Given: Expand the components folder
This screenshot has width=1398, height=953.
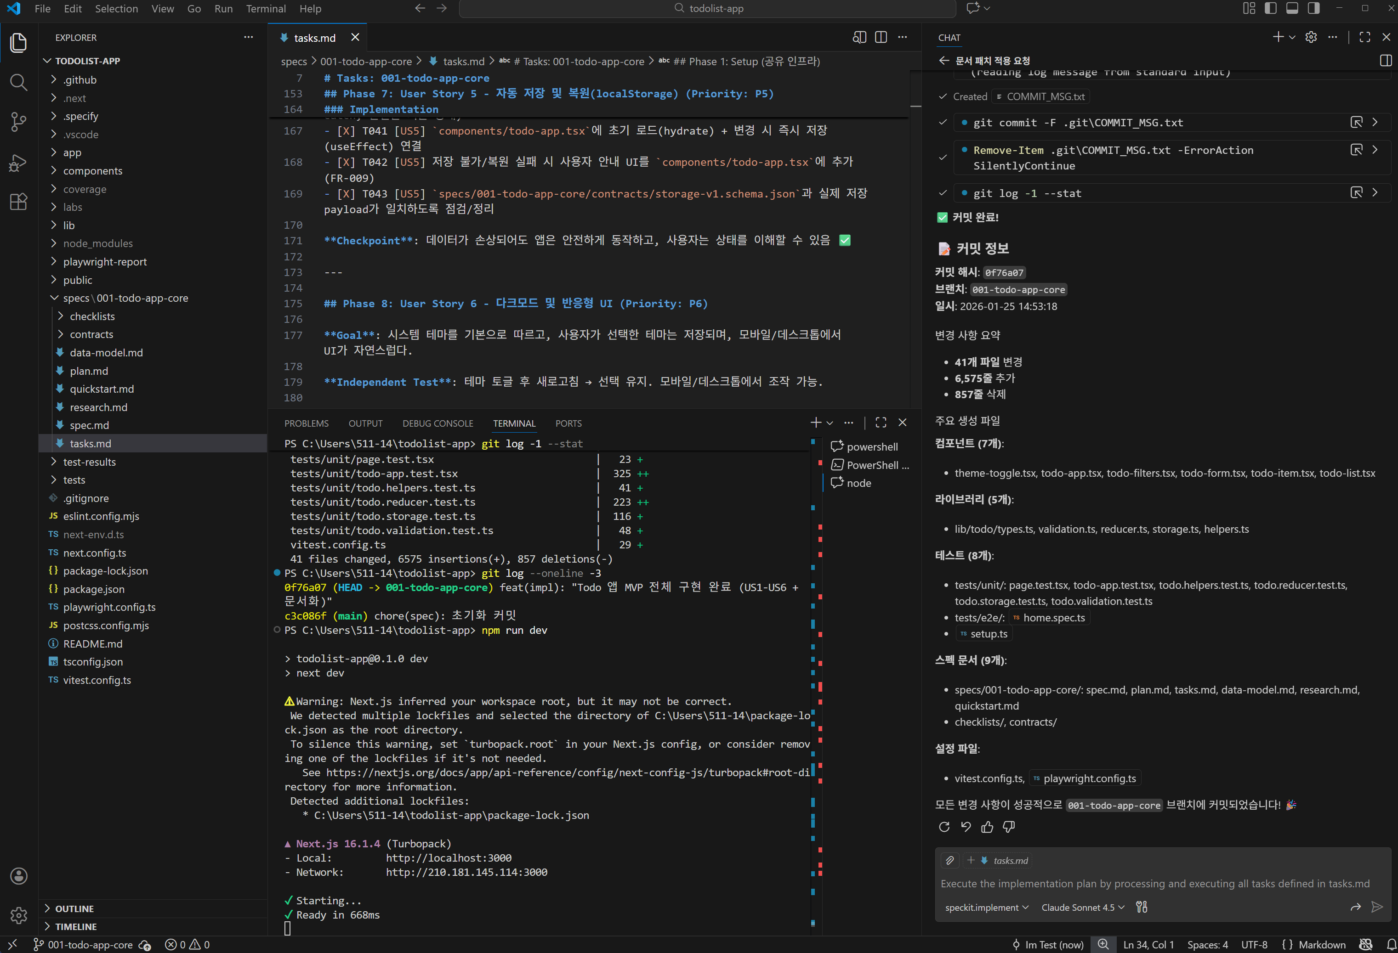Looking at the screenshot, I should click(93, 171).
